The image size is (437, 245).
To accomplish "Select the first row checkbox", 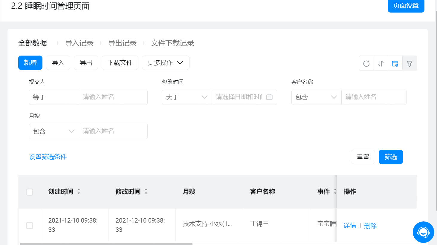I will (30, 225).
